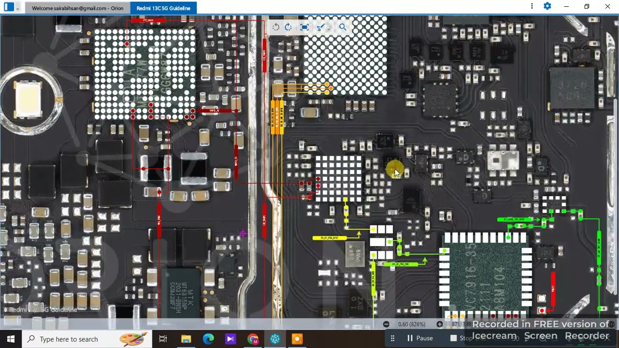Open the three-dot more options menu
Viewport: 619px width, 348px height.
(x=532, y=6)
